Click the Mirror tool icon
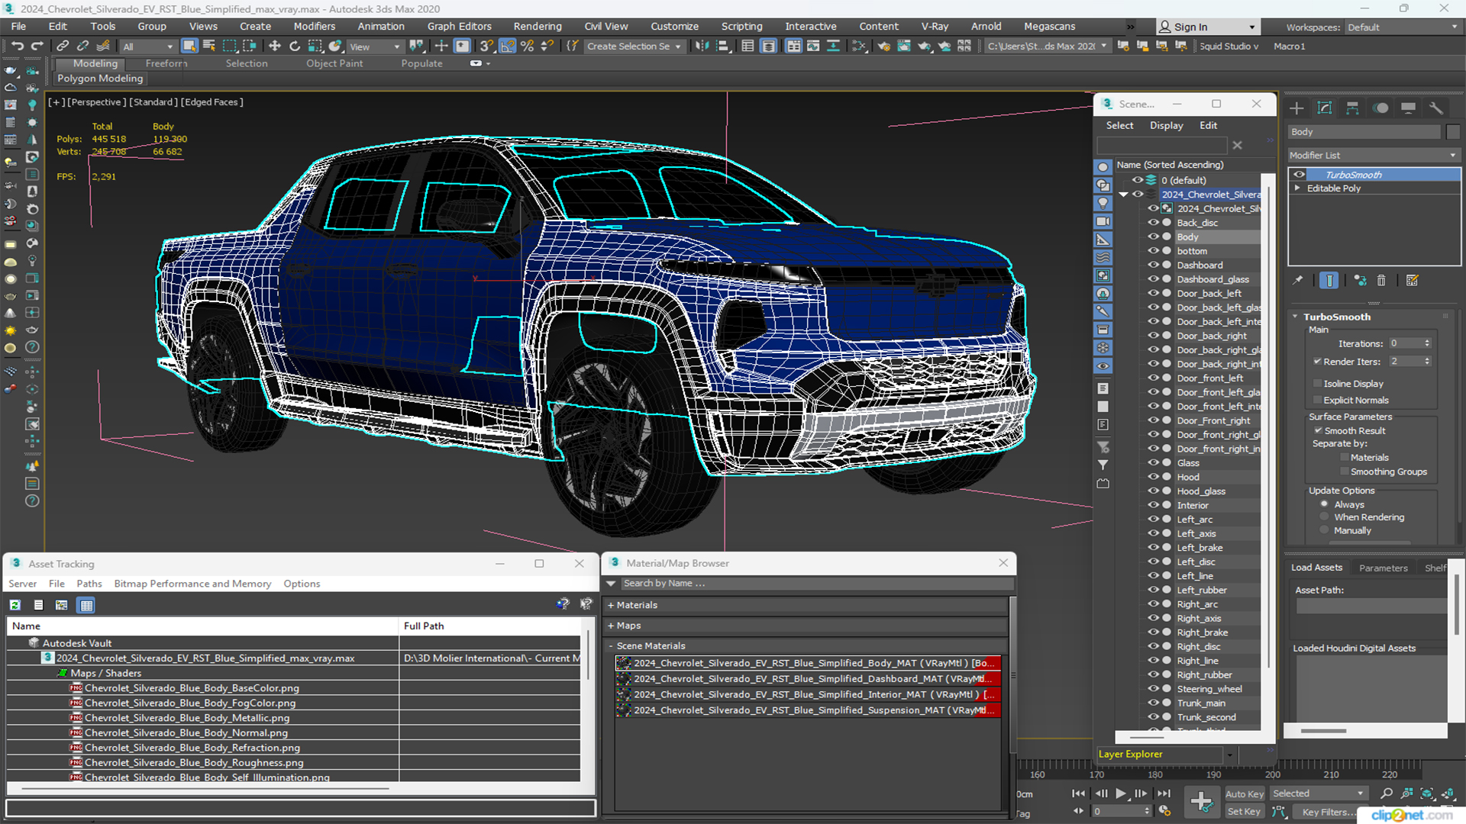 tap(702, 47)
